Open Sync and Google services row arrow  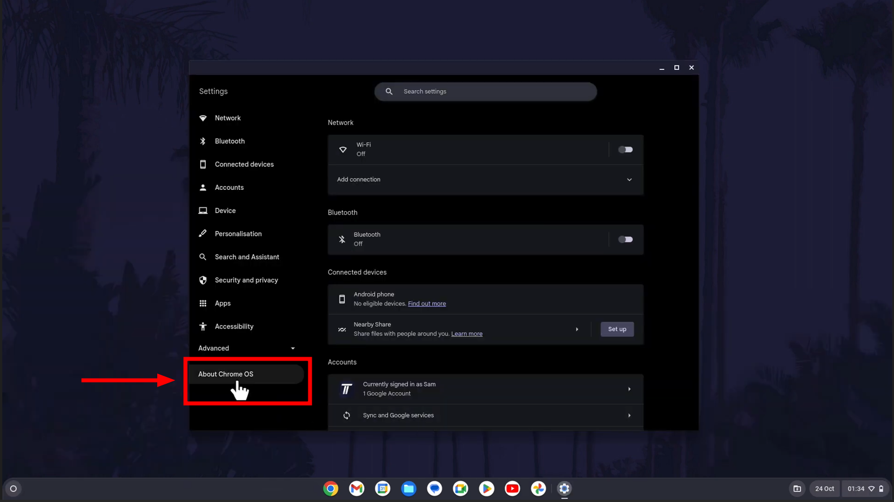(x=629, y=416)
